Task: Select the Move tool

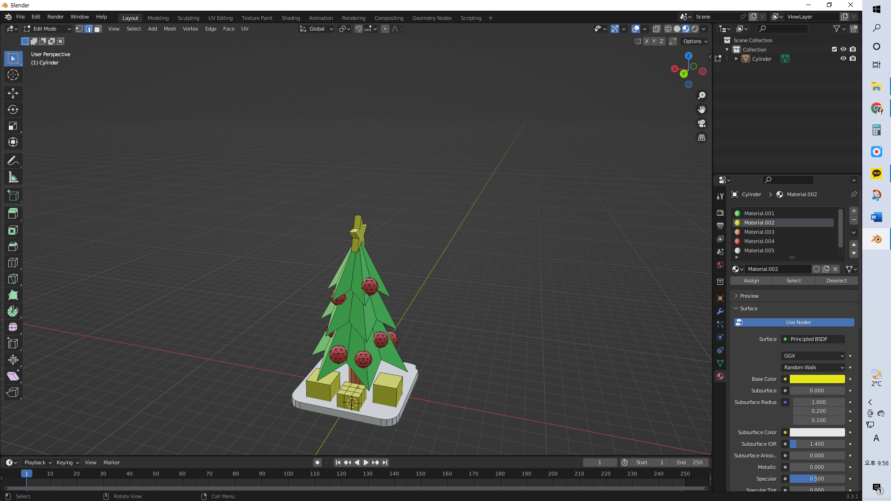Action: (13, 93)
